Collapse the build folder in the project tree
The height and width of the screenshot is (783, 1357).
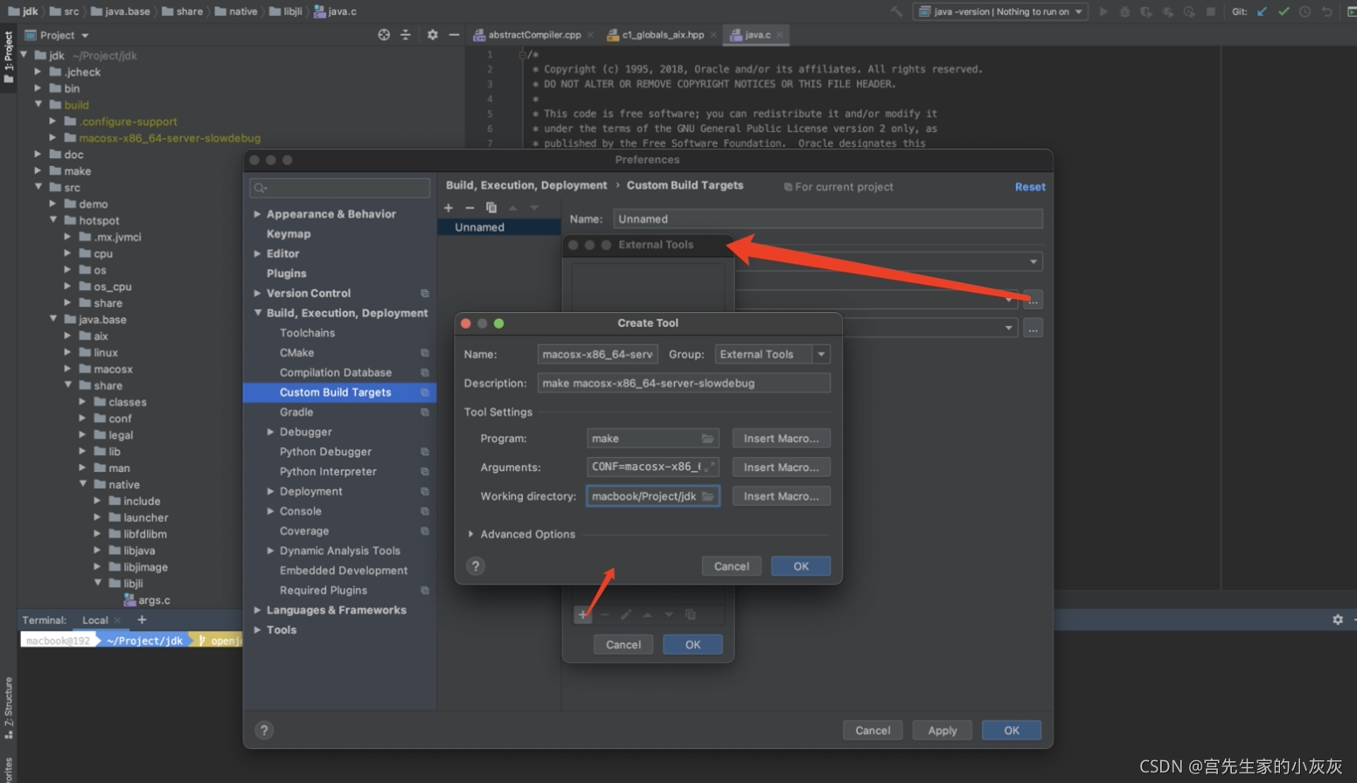(38, 105)
